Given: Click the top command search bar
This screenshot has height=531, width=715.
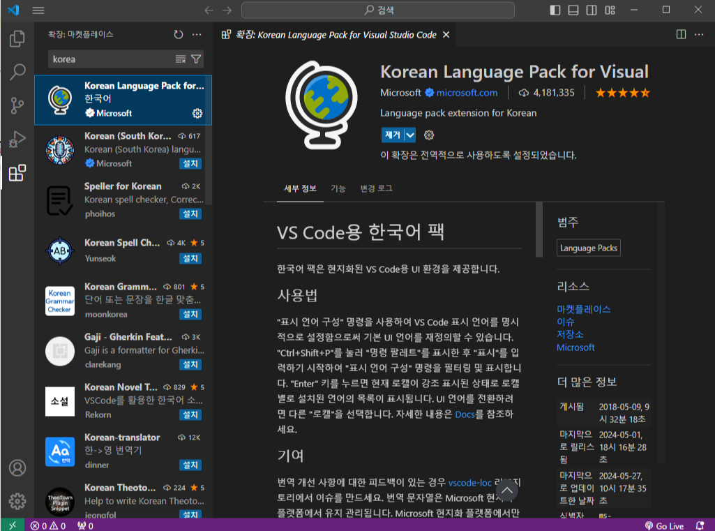Looking at the screenshot, I should point(378,10).
